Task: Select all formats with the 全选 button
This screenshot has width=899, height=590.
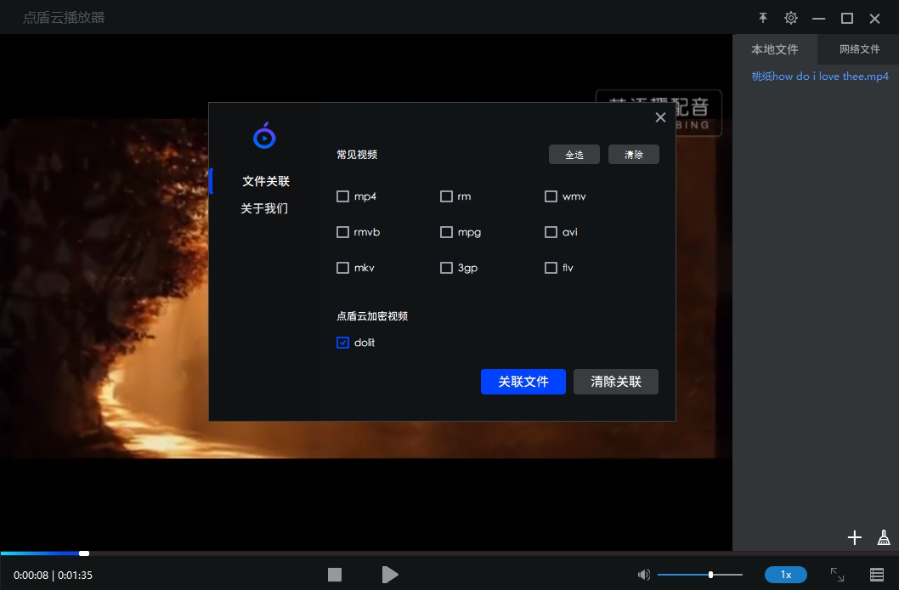Action: [x=574, y=154]
